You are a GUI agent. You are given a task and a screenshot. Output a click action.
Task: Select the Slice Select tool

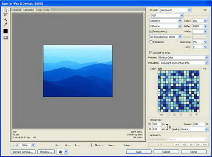(x=6, y=14)
